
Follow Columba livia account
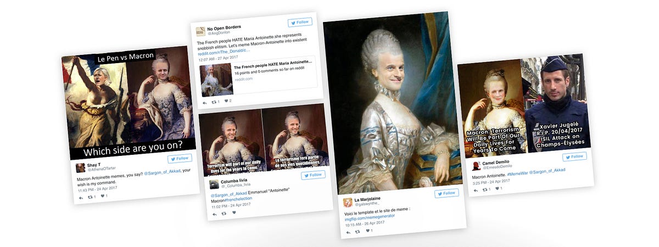[x=313, y=175]
